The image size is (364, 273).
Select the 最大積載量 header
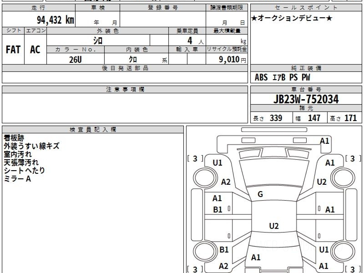[x=227, y=31]
